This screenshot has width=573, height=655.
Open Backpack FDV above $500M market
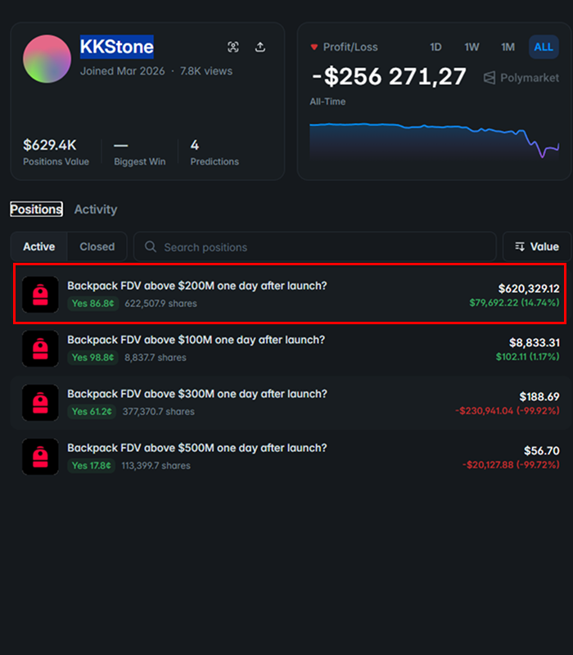pos(197,448)
